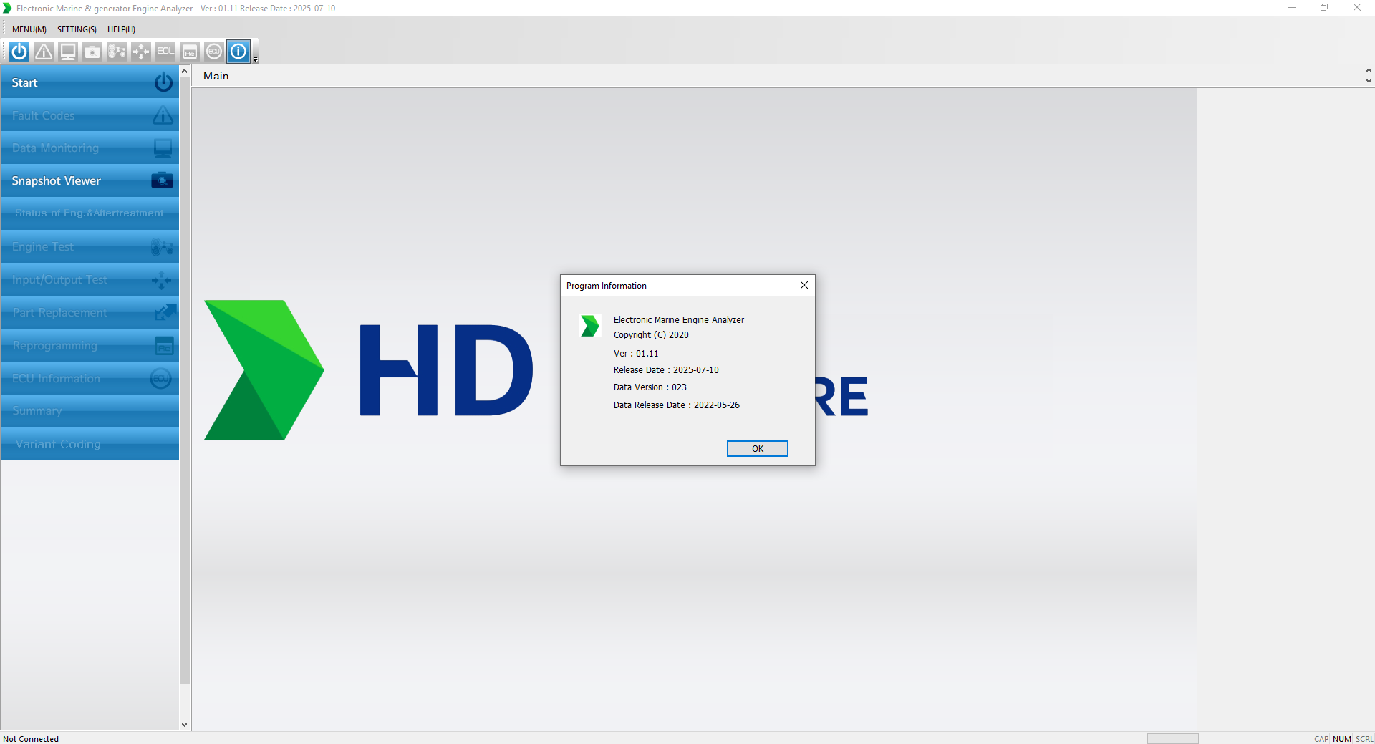Click the Main header down chevron
The image size is (1375, 744).
(1369, 81)
